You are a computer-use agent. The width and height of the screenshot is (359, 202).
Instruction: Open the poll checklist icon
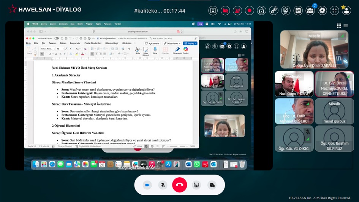click(298, 10)
